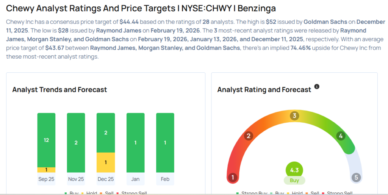Select the Sep 25 green Buy bar showing 12
This screenshot has width=388, height=195.
click(x=46, y=140)
